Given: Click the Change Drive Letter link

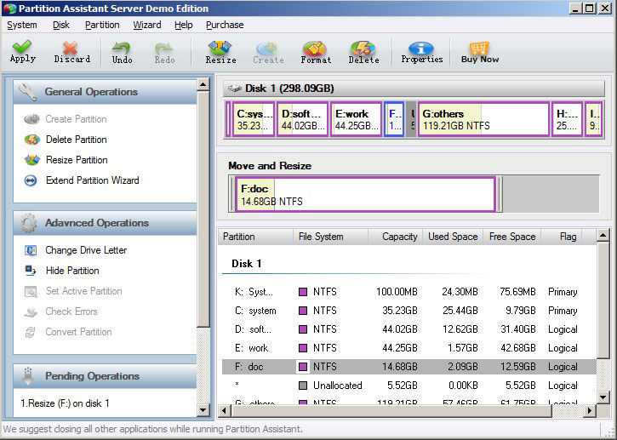Looking at the screenshot, I should pos(86,250).
